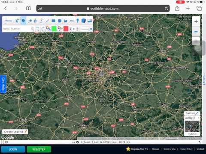This screenshot has width=206, height=154.
Task: Select the ABC text label tool
Action: tap(72, 21)
